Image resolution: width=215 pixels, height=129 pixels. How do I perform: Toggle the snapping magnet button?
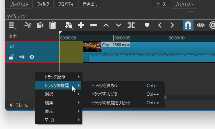coord(188,25)
